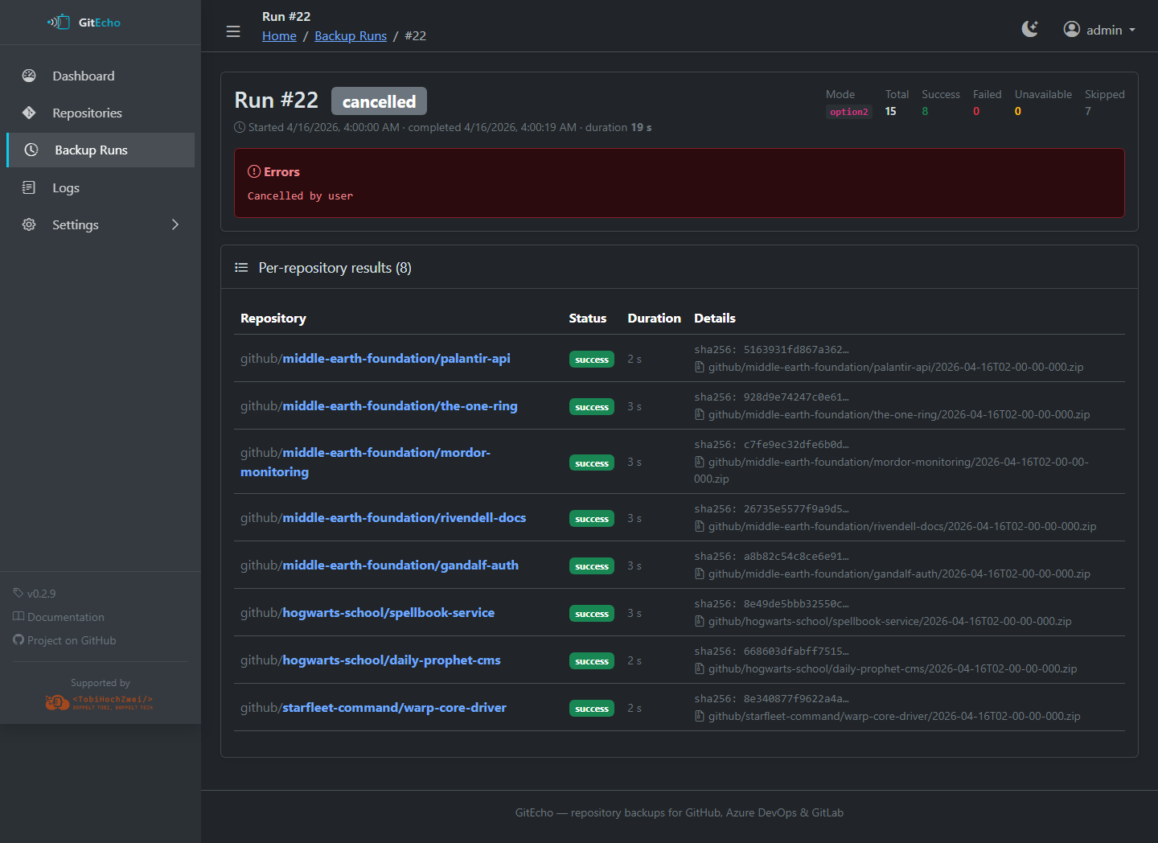Expand the Settings submenu chevron
1158x843 pixels.
175,224
